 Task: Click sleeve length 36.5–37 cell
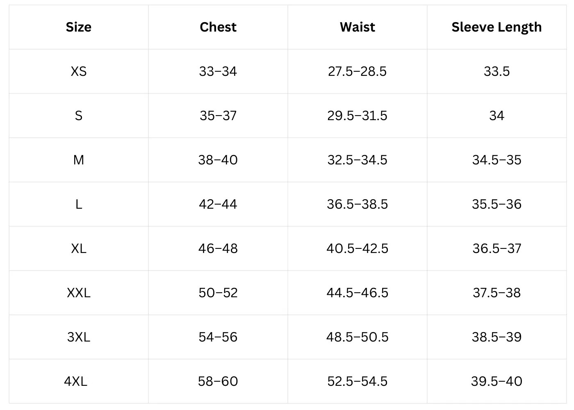[497, 248]
